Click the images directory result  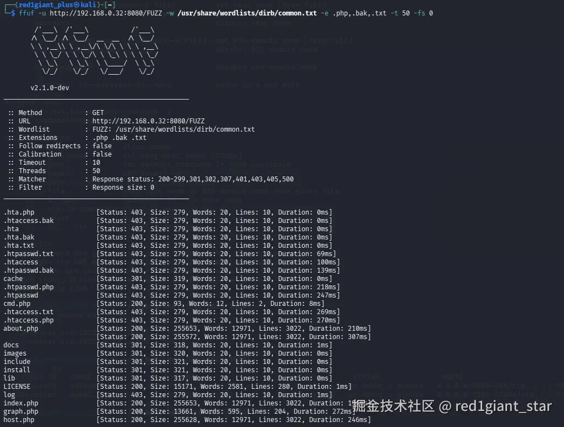pyautogui.click(x=14, y=353)
